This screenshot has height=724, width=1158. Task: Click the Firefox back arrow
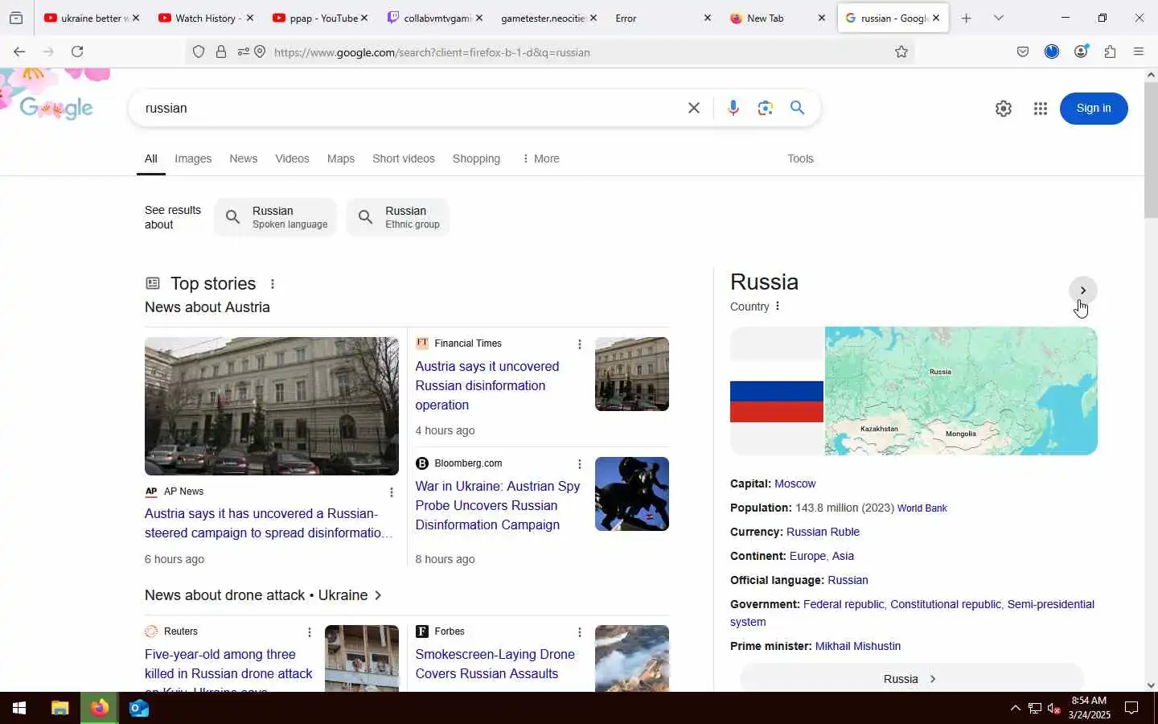(x=19, y=51)
